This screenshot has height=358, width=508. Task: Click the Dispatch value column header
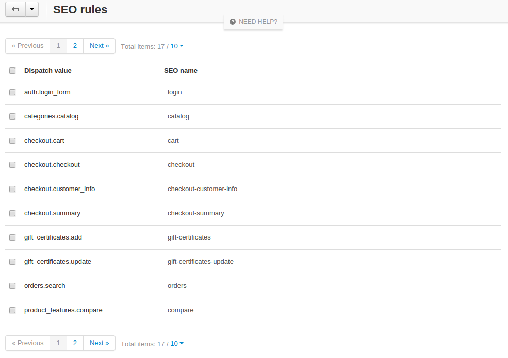(x=48, y=71)
